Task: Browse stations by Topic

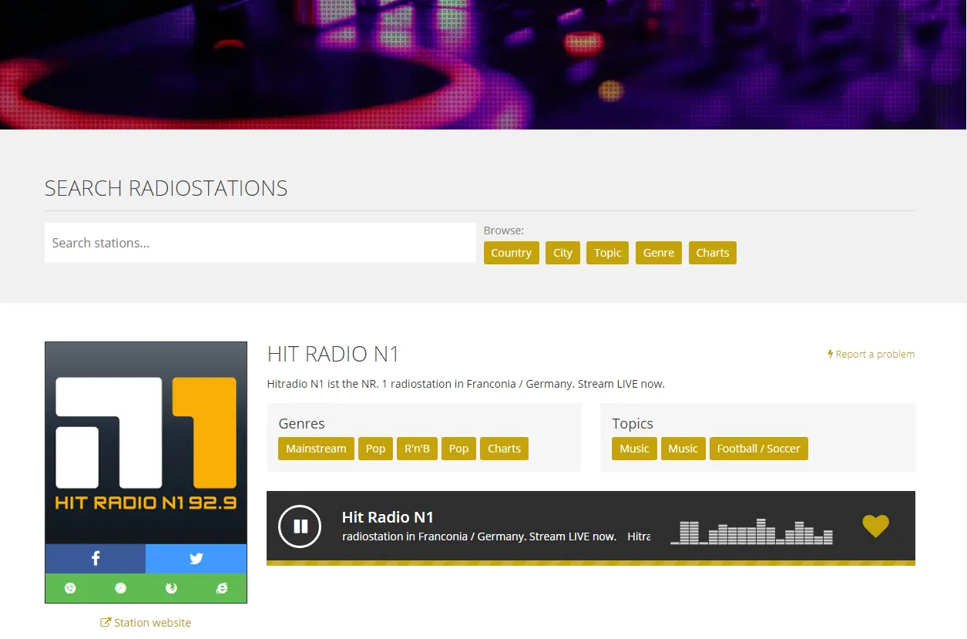Action: coord(608,253)
